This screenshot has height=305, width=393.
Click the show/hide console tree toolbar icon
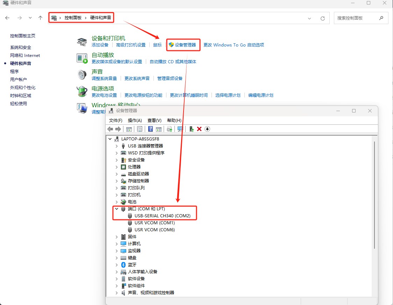pyautogui.click(x=129, y=129)
